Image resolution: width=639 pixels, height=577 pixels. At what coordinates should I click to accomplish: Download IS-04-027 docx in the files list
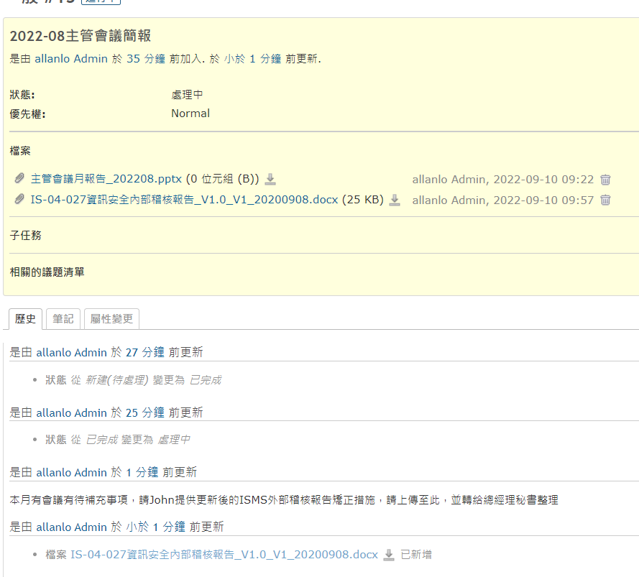395,200
